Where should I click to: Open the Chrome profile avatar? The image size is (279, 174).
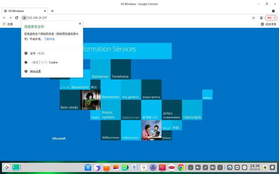(261, 18)
